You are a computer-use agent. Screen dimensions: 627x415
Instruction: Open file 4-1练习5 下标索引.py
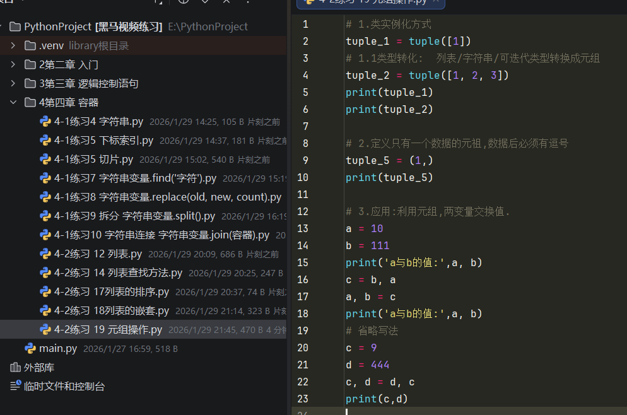pos(104,140)
